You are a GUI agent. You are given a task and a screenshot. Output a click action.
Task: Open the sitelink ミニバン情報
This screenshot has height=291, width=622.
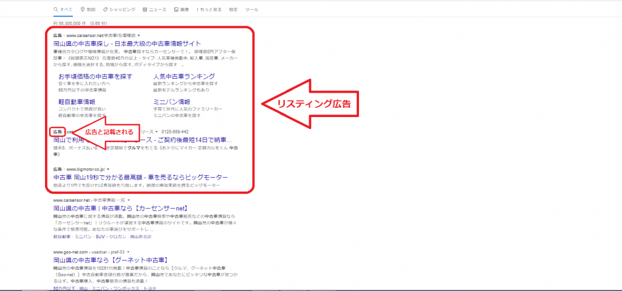coord(172,102)
